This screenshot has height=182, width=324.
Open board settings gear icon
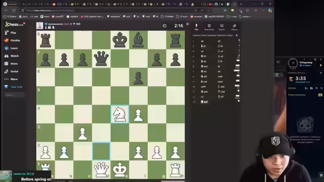[x=187, y=24]
